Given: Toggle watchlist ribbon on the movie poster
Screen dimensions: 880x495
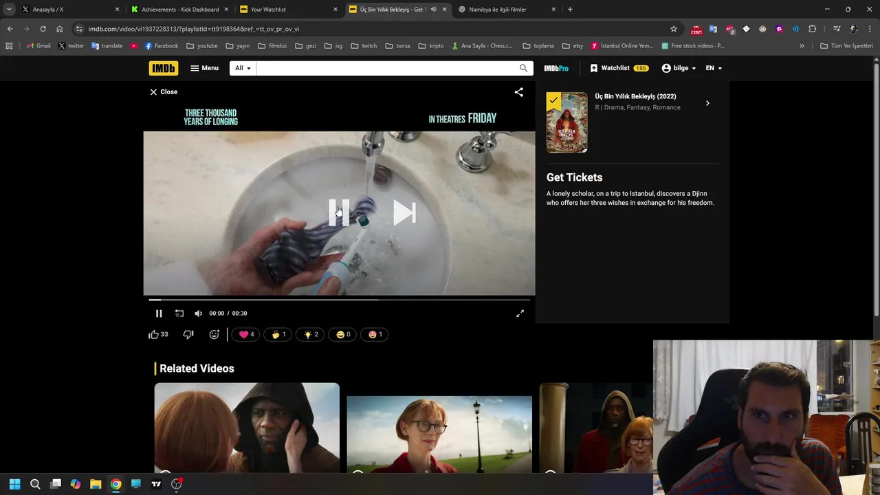Looking at the screenshot, I should tap(553, 100).
